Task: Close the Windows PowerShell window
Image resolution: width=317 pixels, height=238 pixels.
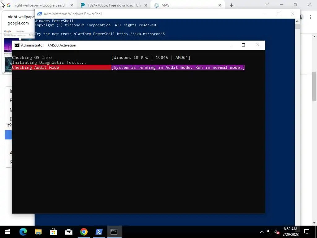Action: (293, 14)
